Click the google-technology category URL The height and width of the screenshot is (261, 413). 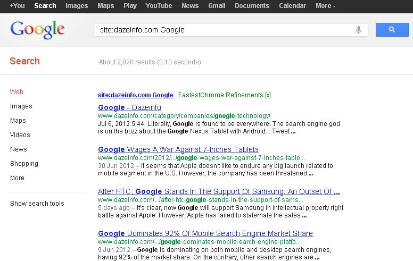pos(184,116)
